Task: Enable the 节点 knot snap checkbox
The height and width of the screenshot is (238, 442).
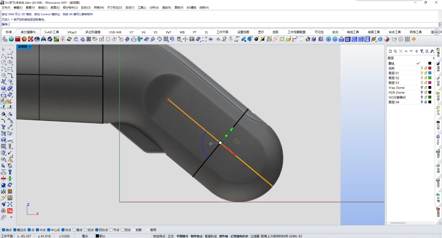Action: pos(111,230)
